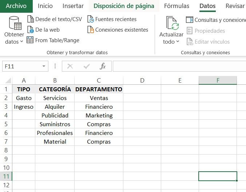Select the Profesionales cell
Screen dimensions: 246x192
coord(55,133)
